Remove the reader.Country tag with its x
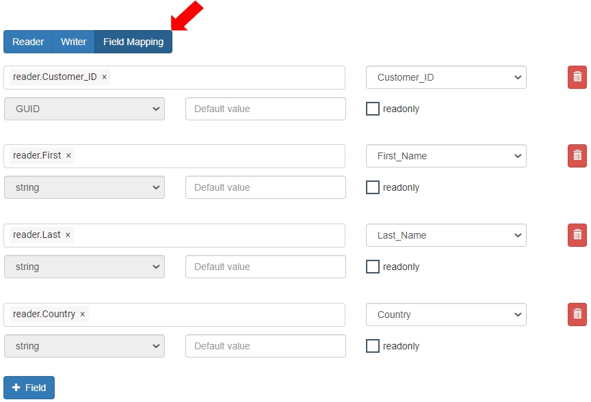Image resolution: width=591 pixels, height=402 pixels. click(x=83, y=314)
